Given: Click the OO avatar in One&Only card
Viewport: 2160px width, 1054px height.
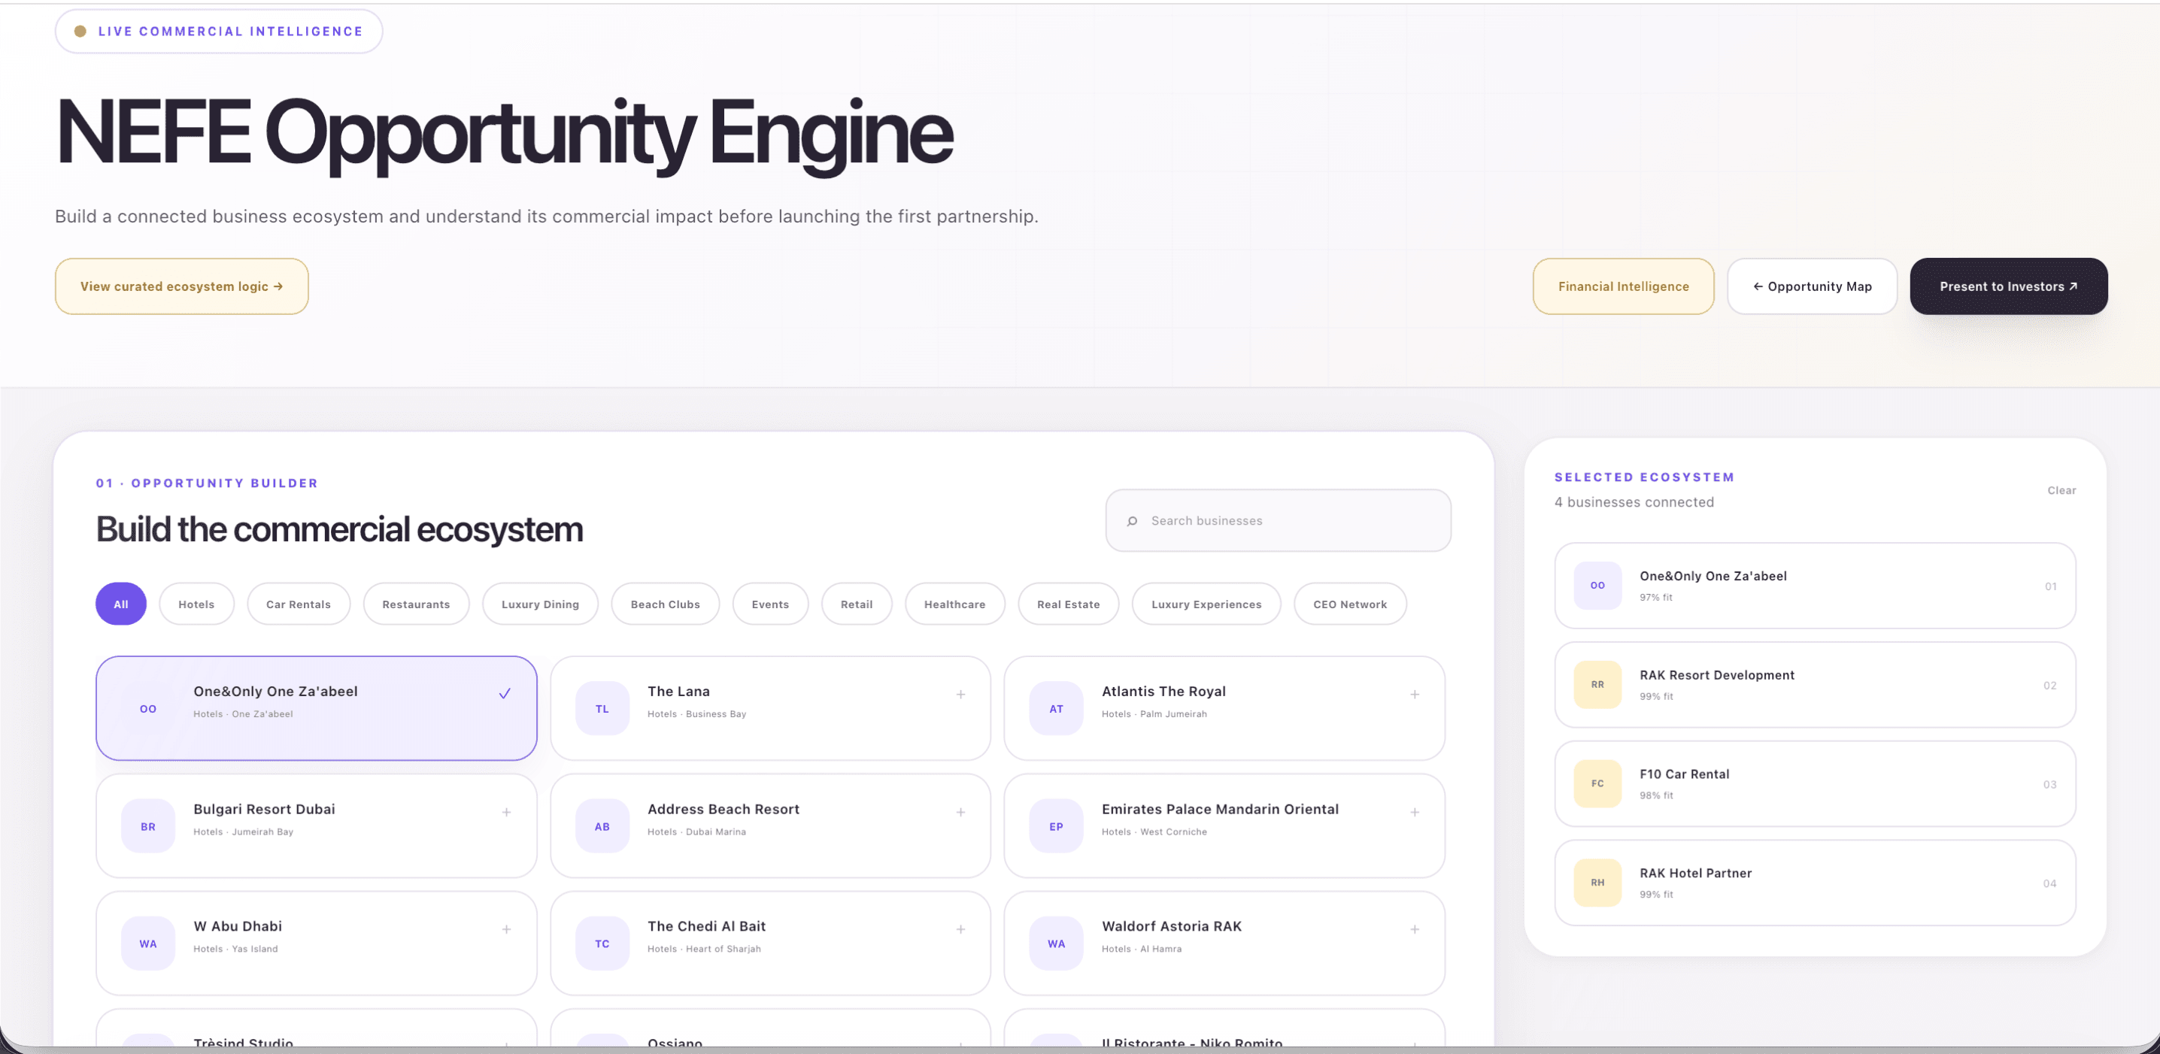Looking at the screenshot, I should [148, 709].
